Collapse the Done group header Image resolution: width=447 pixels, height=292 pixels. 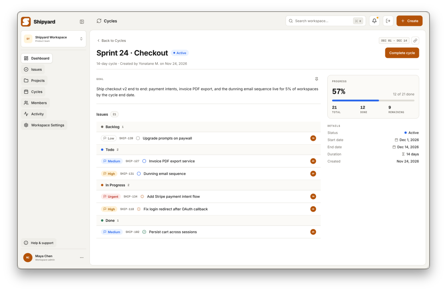click(208, 221)
